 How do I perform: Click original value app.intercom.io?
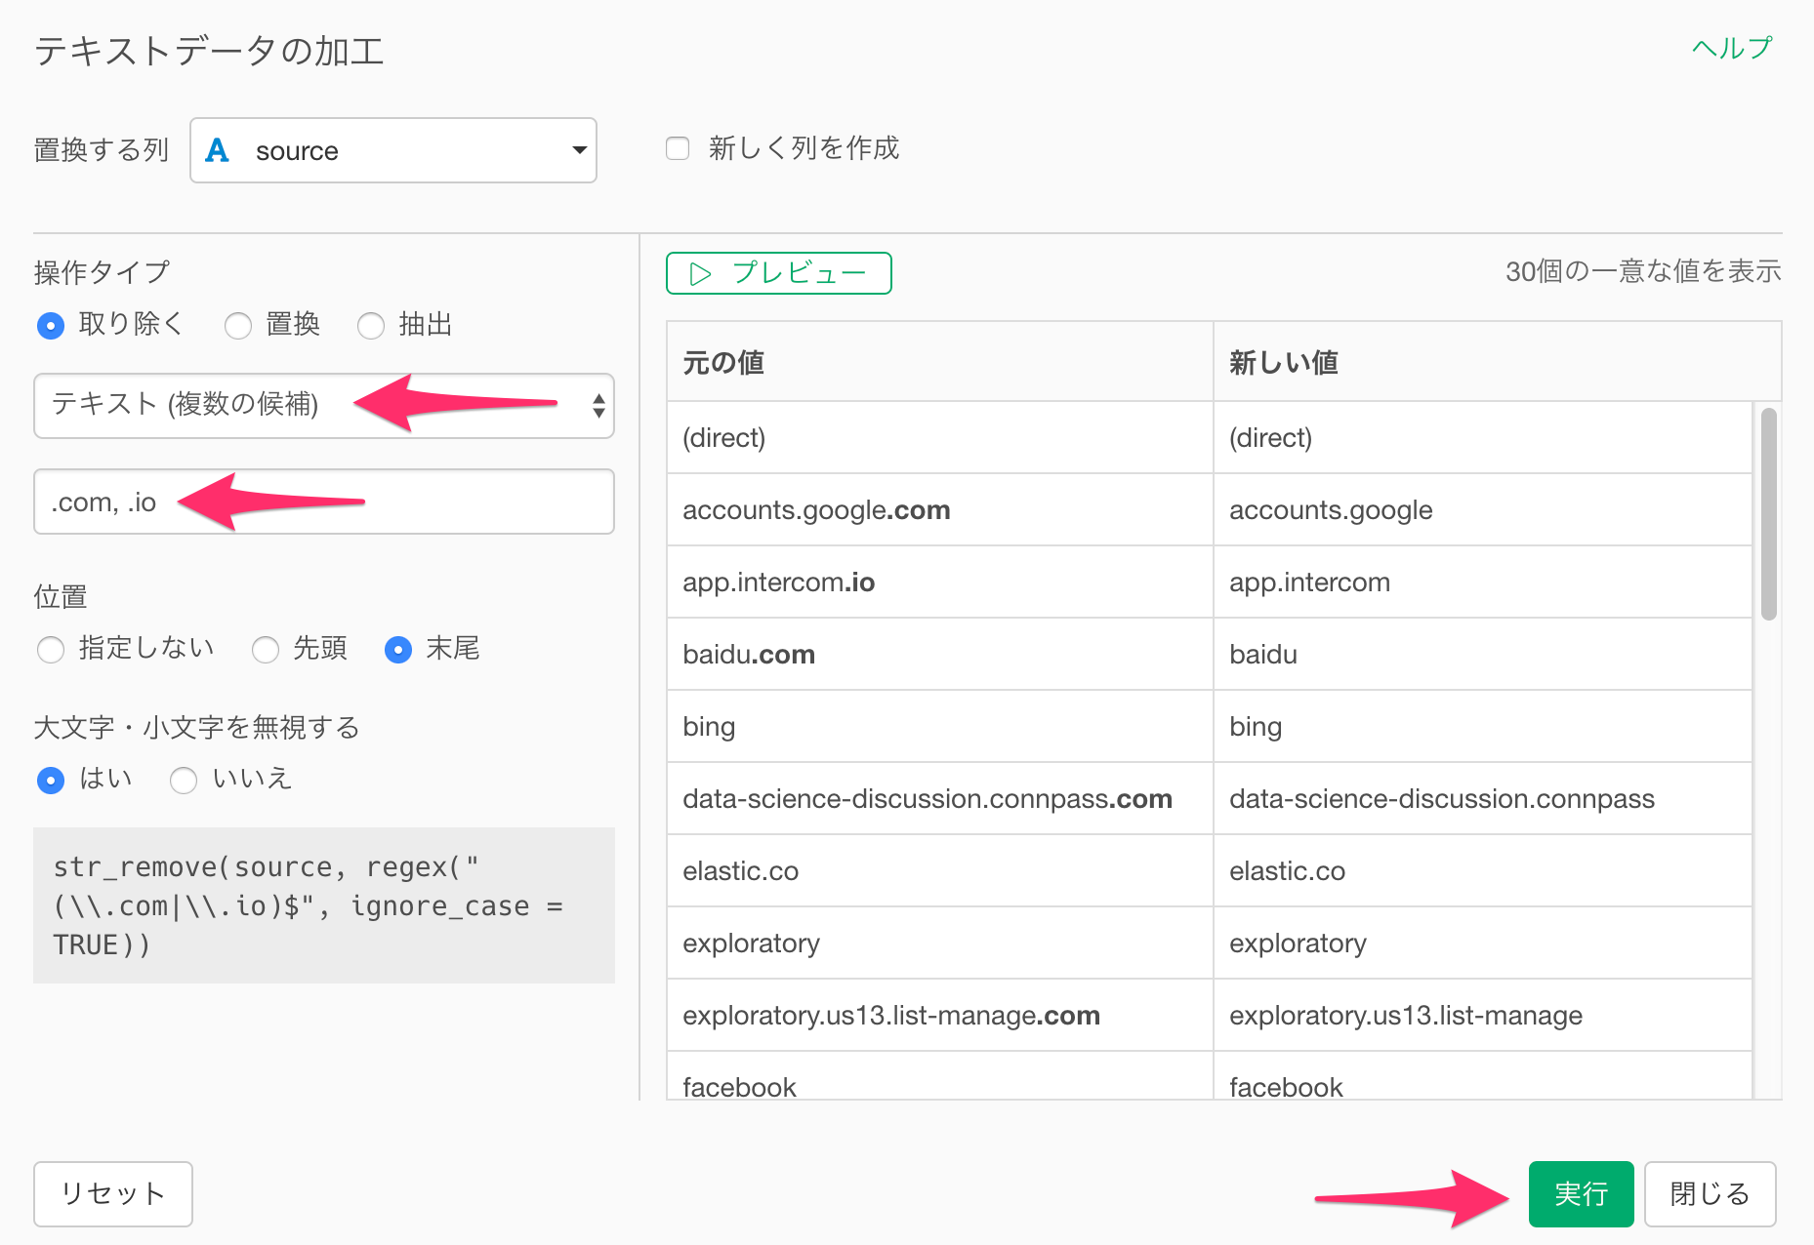[x=779, y=582]
